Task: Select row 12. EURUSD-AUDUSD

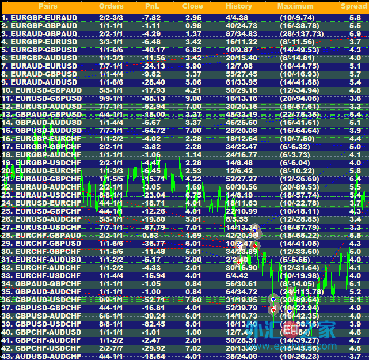Action: coord(185,107)
